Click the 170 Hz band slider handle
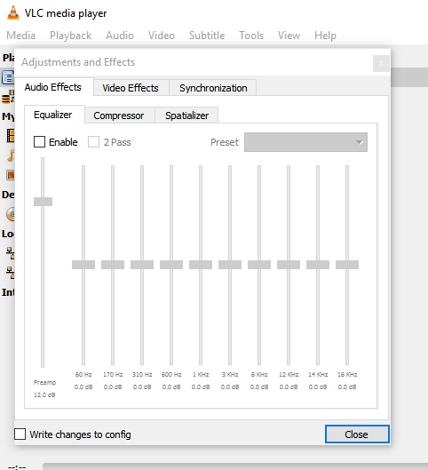428x470 pixels. tap(113, 265)
